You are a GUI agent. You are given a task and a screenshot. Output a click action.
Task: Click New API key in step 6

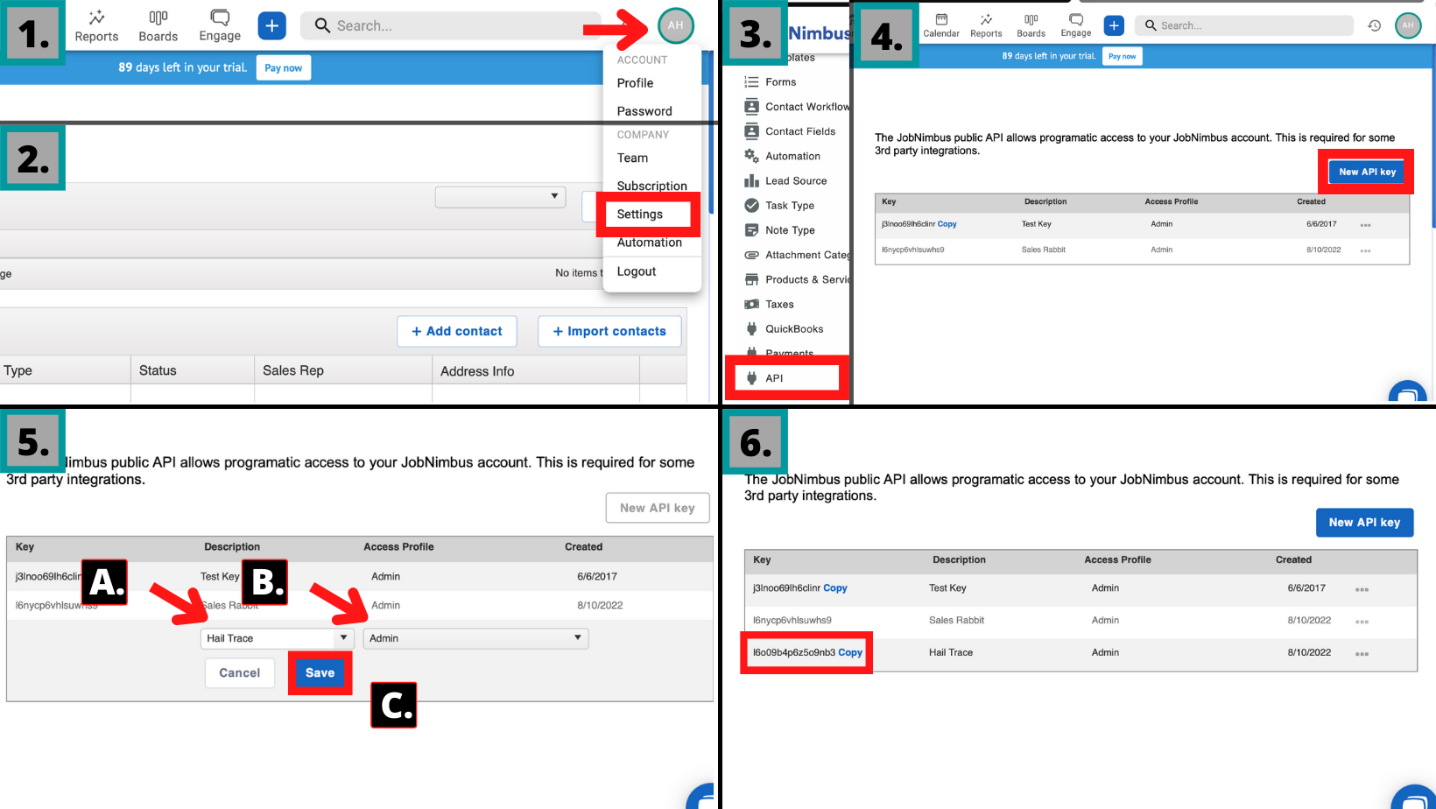tap(1364, 523)
